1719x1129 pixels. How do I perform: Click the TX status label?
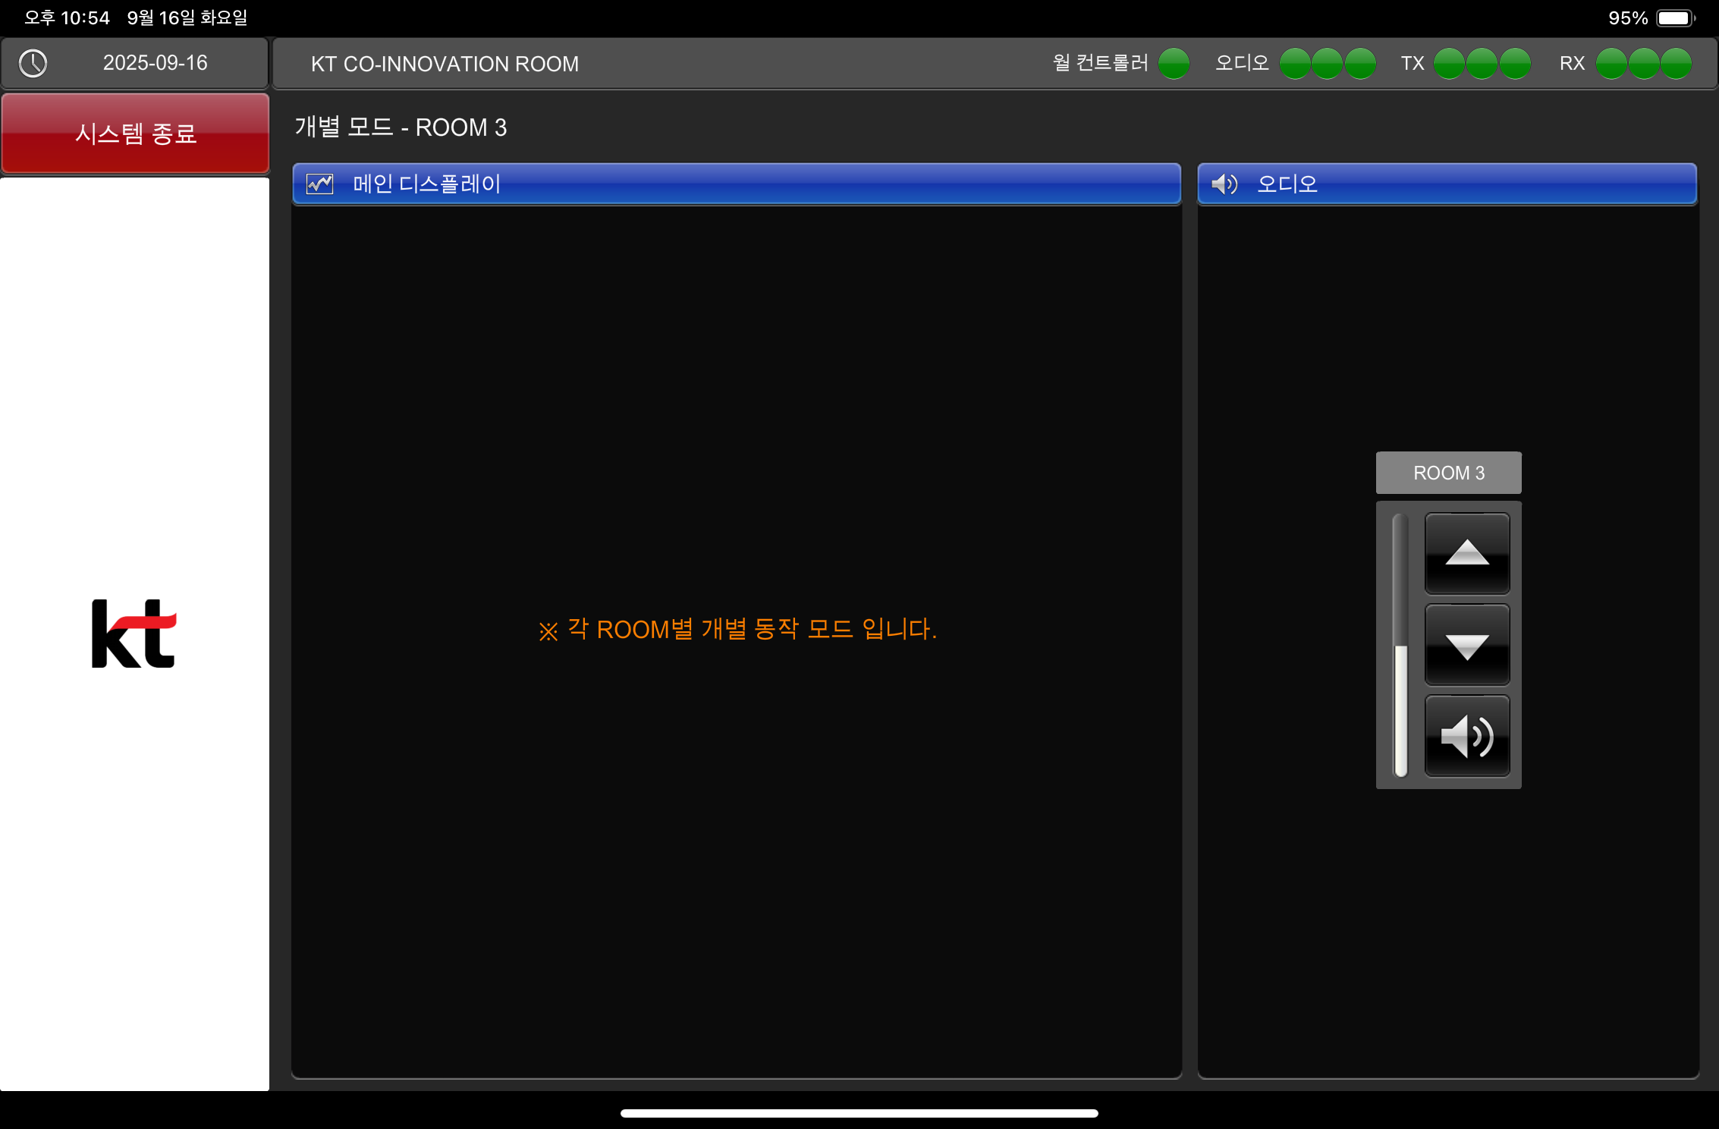[x=1412, y=64]
